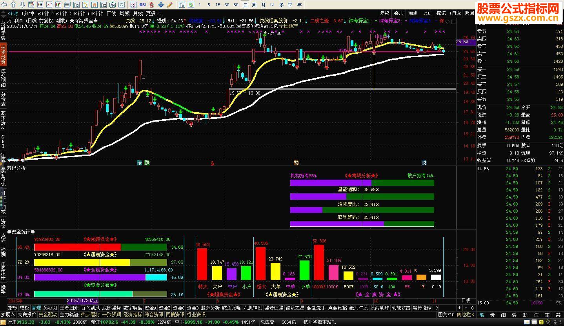Open the 行业资讯 bottom tab
Viewport: 564px width, 326px height.
click(196, 315)
